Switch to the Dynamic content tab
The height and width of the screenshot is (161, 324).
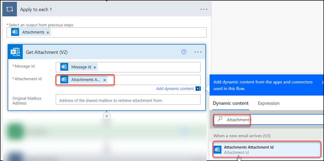[230, 103]
